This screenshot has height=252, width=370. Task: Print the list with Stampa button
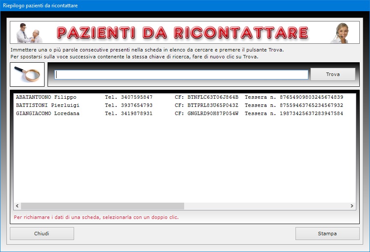point(327,234)
